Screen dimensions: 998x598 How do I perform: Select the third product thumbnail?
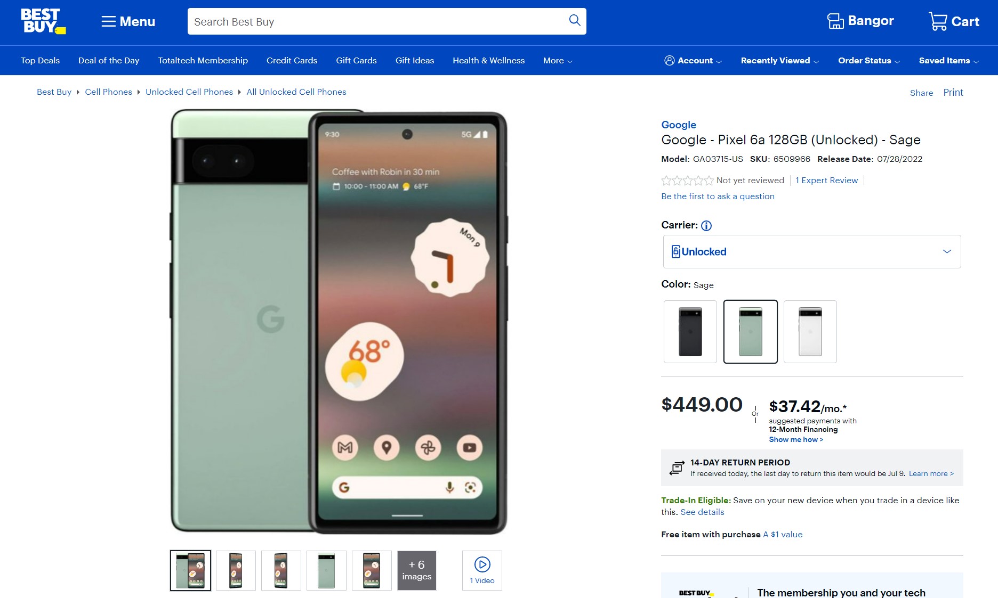coord(281,571)
